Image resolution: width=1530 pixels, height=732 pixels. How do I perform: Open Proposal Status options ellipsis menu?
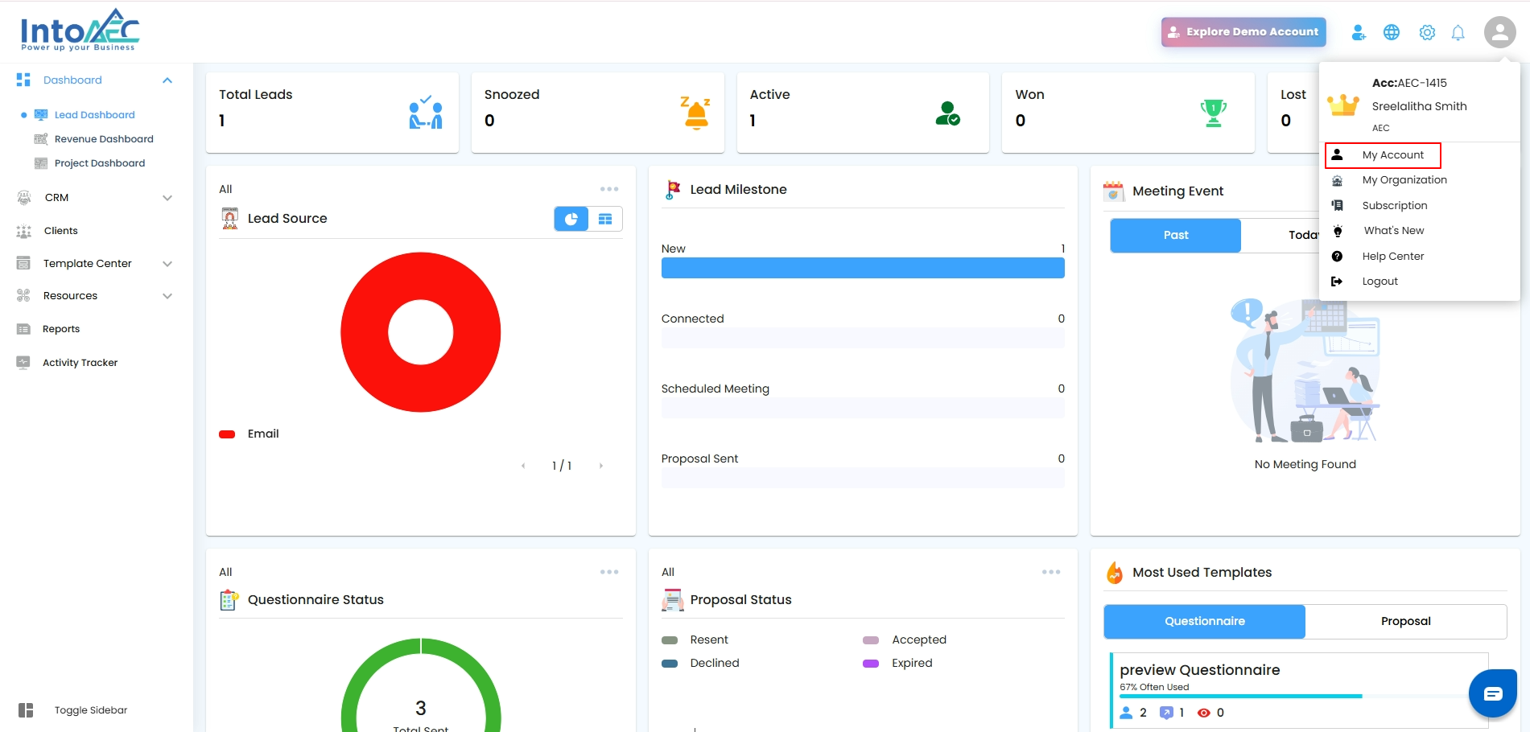coord(1051,572)
